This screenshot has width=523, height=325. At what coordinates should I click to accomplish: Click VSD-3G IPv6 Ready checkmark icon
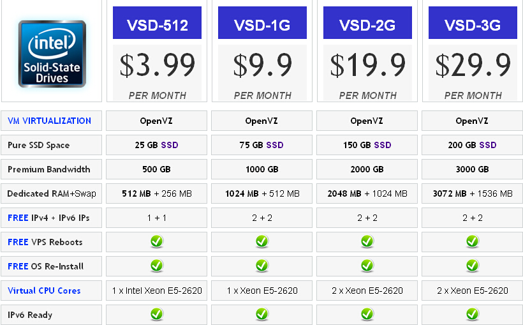[x=473, y=314]
